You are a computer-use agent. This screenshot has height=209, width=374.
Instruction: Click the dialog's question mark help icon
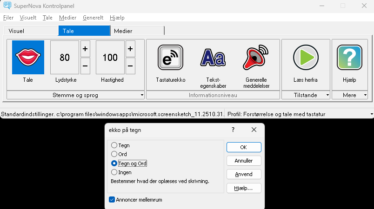[233, 130]
